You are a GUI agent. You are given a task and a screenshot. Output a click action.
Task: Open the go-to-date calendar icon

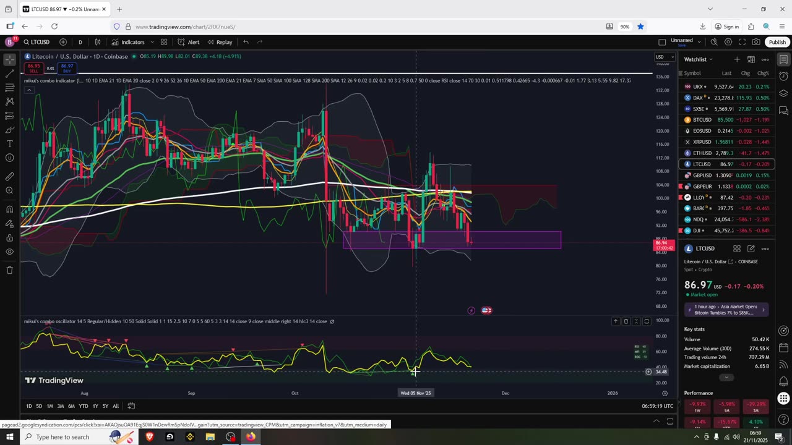[131, 406]
